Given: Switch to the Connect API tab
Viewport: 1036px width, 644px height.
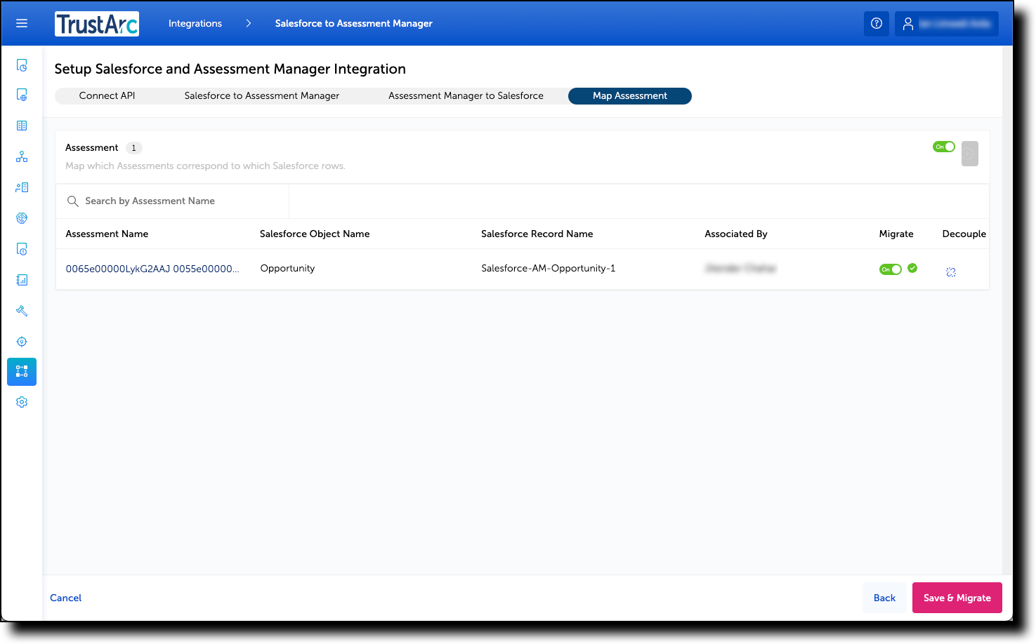Looking at the screenshot, I should tap(107, 95).
